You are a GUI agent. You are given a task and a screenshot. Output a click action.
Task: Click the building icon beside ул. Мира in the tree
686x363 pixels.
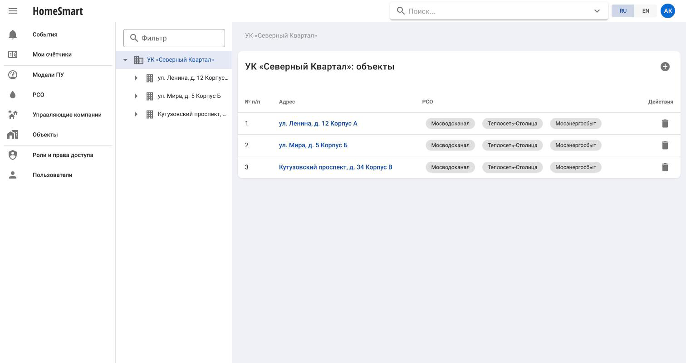click(150, 96)
